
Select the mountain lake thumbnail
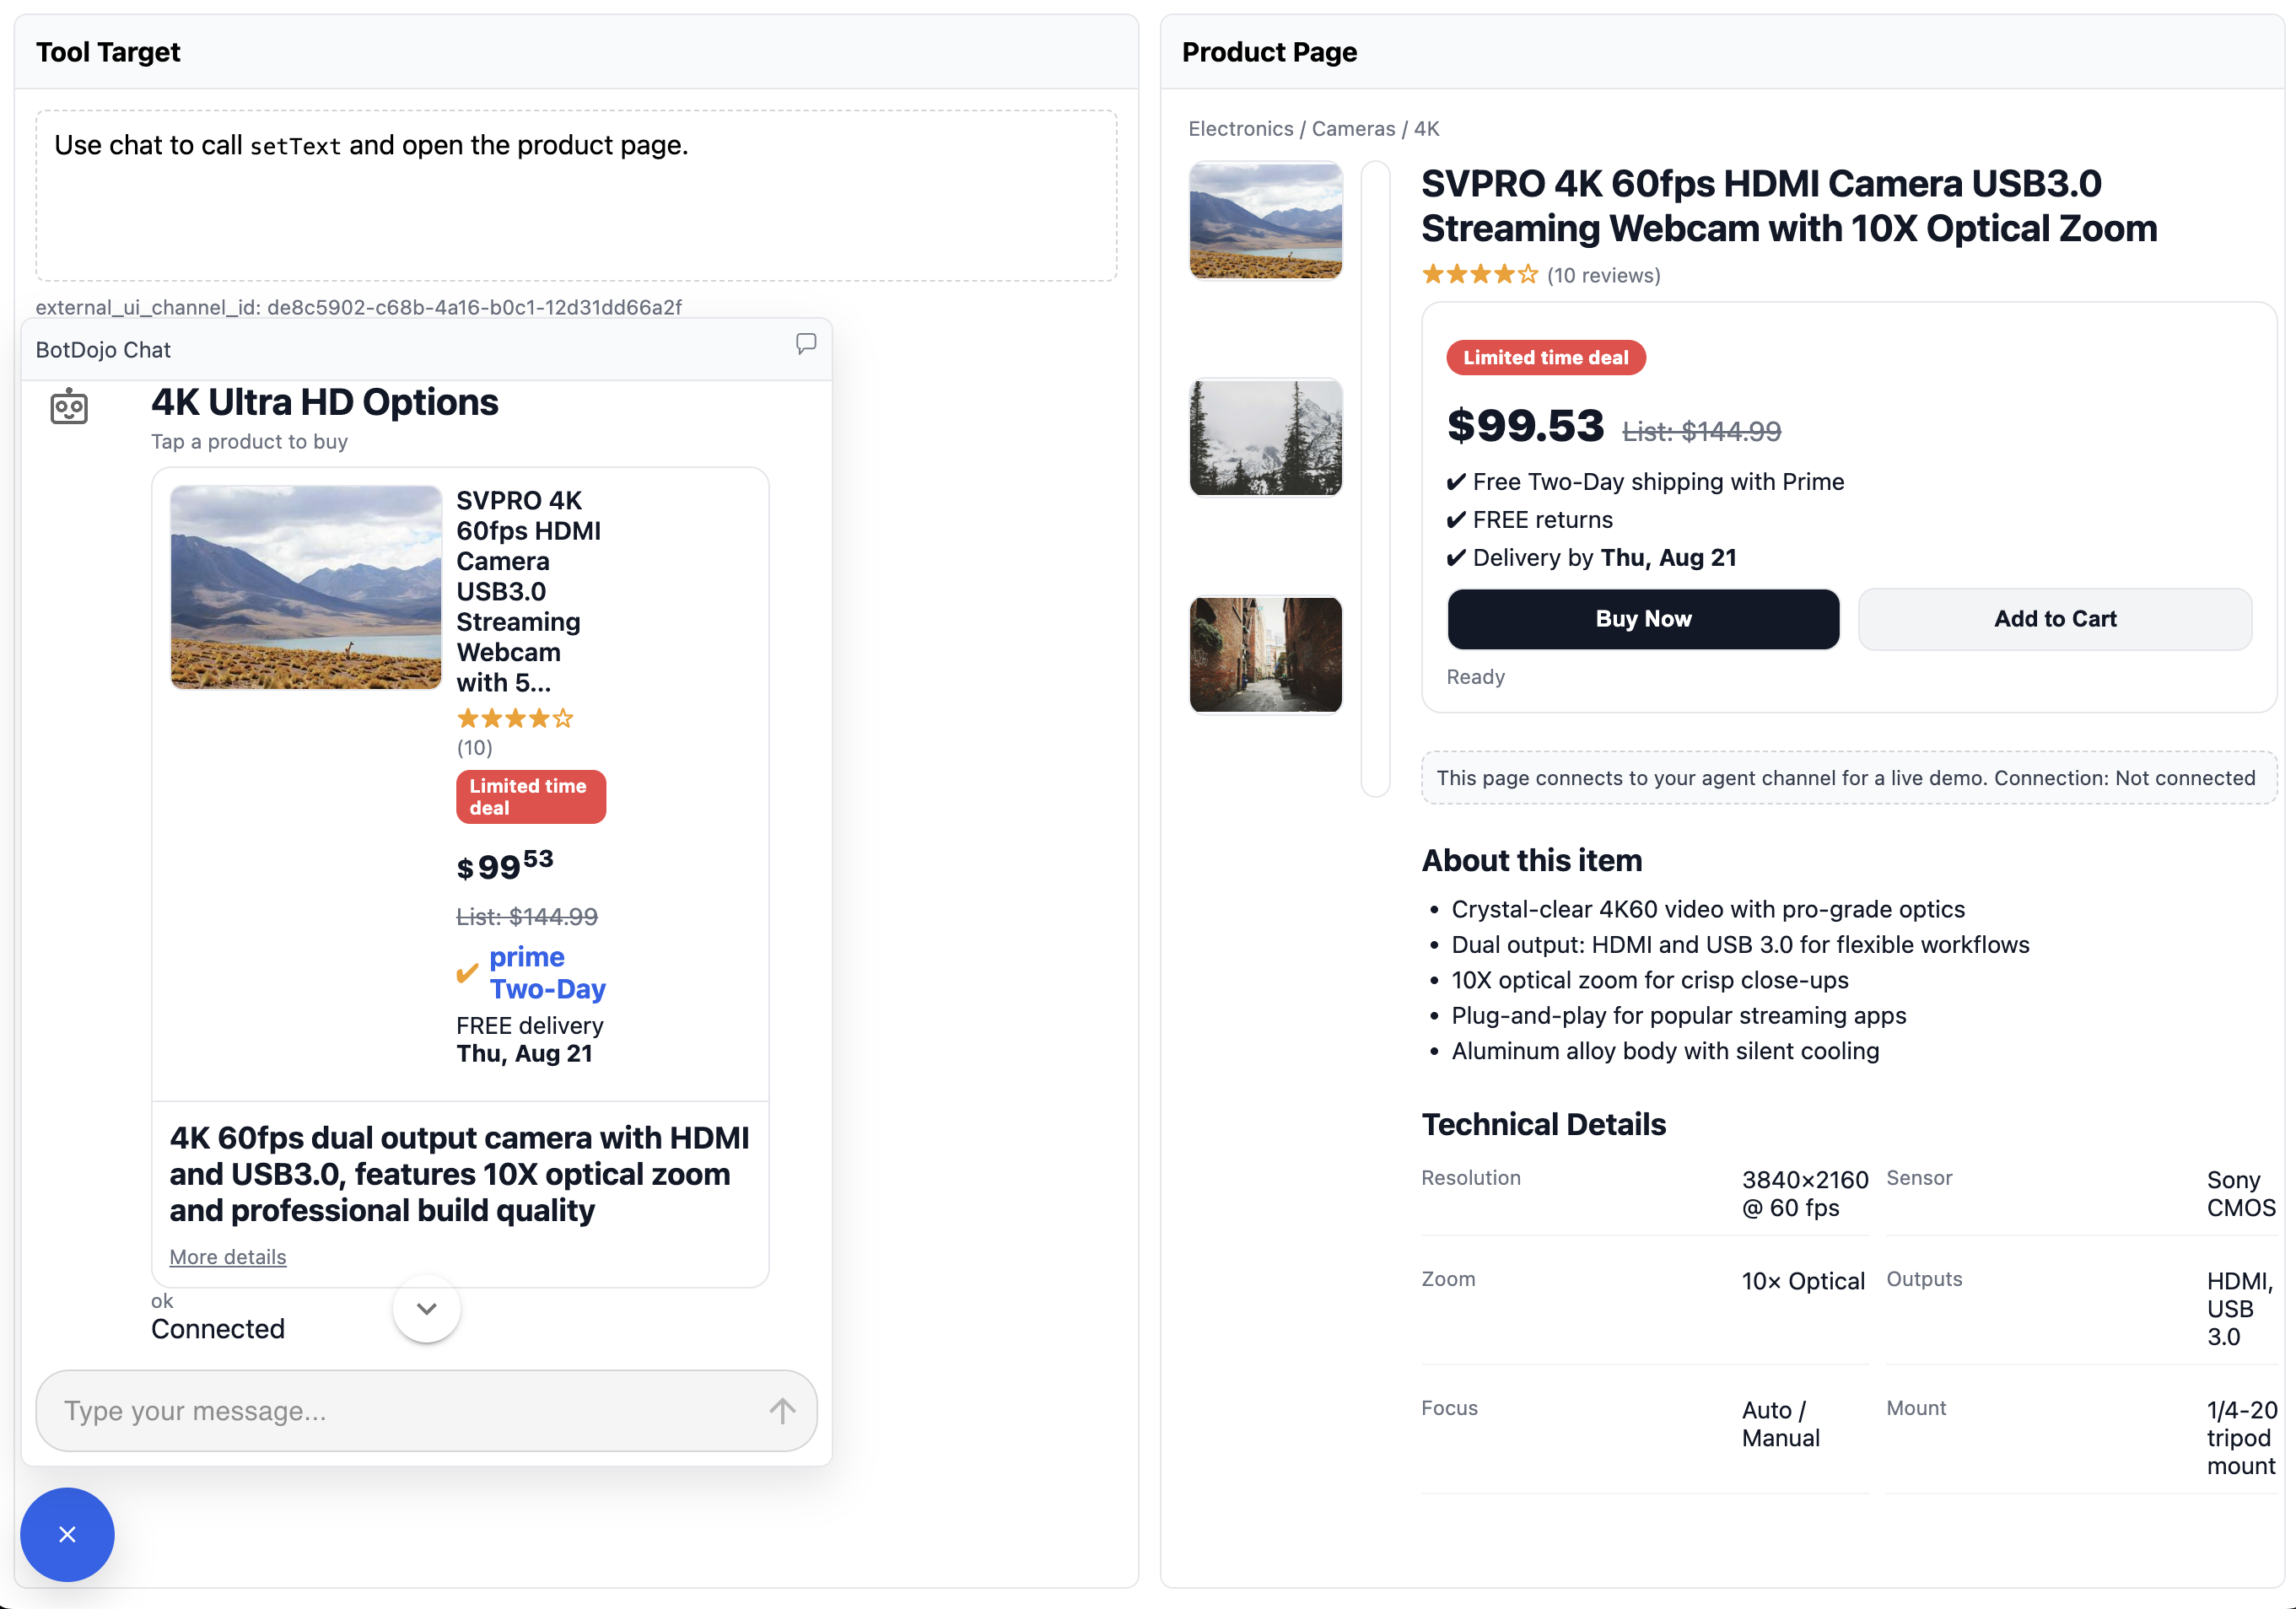(1265, 221)
